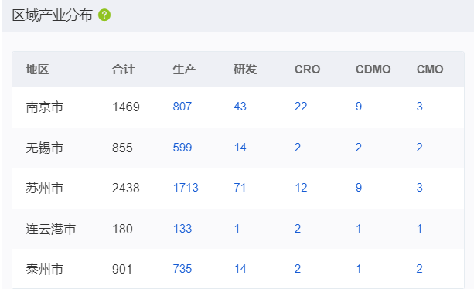Select the 连云港市 row label

[x=51, y=229]
